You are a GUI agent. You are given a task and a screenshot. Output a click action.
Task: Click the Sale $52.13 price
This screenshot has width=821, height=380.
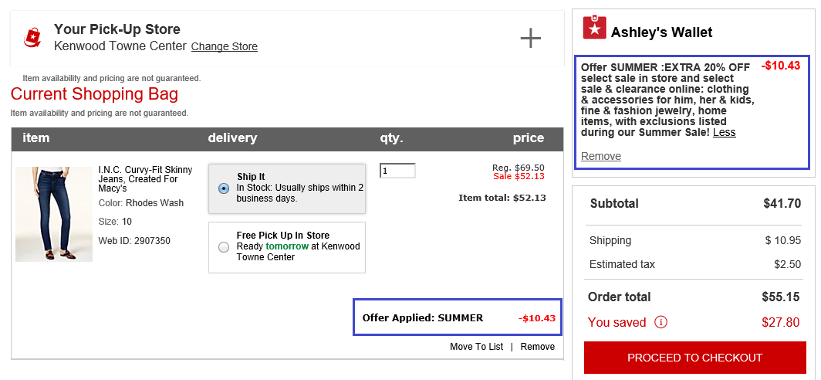519,176
